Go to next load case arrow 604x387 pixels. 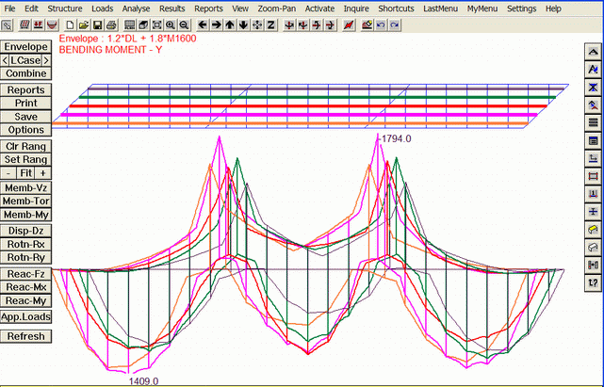pyautogui.click(x=46, y=60)
